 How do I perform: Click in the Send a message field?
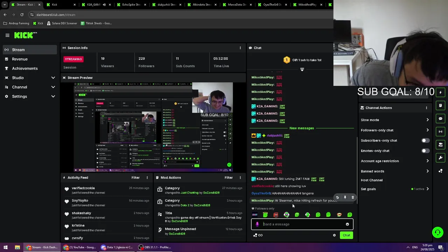click(x=302, y=224)
